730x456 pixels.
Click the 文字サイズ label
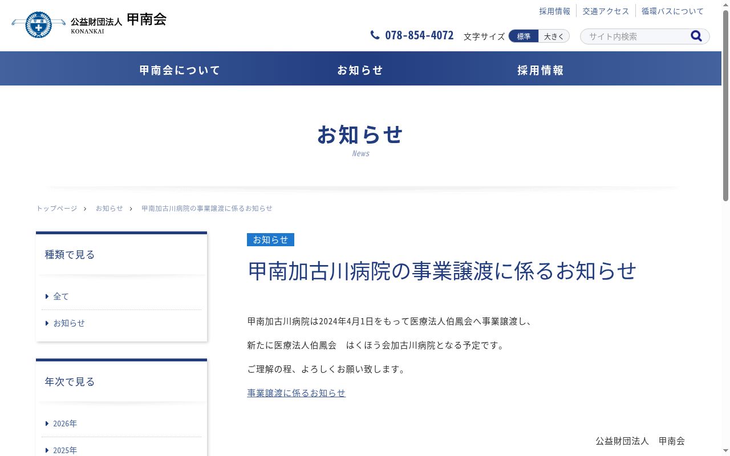pyautogui.click(x=484, y=36)
